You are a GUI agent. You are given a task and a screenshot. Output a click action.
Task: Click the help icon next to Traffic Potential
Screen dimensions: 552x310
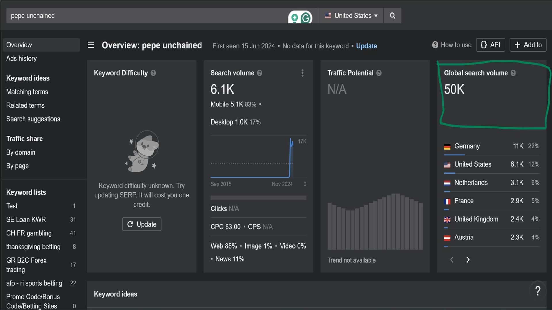(x=379, y=73)
